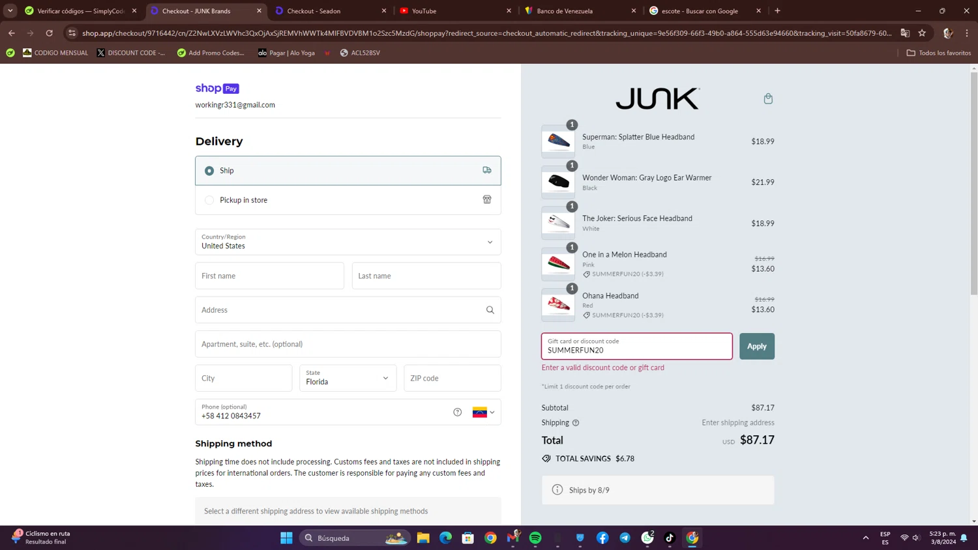Click the Shop Pay logo

click(x=217, y=89)
